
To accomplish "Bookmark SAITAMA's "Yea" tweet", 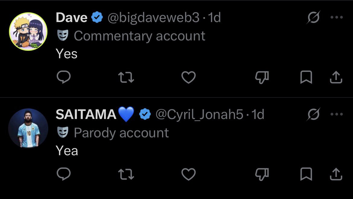I will click(x=306, y=174).
